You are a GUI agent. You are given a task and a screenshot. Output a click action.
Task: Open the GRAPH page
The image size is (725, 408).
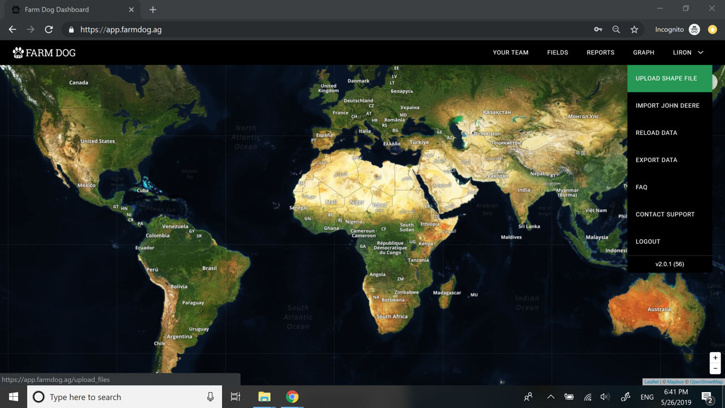[643, 52]
